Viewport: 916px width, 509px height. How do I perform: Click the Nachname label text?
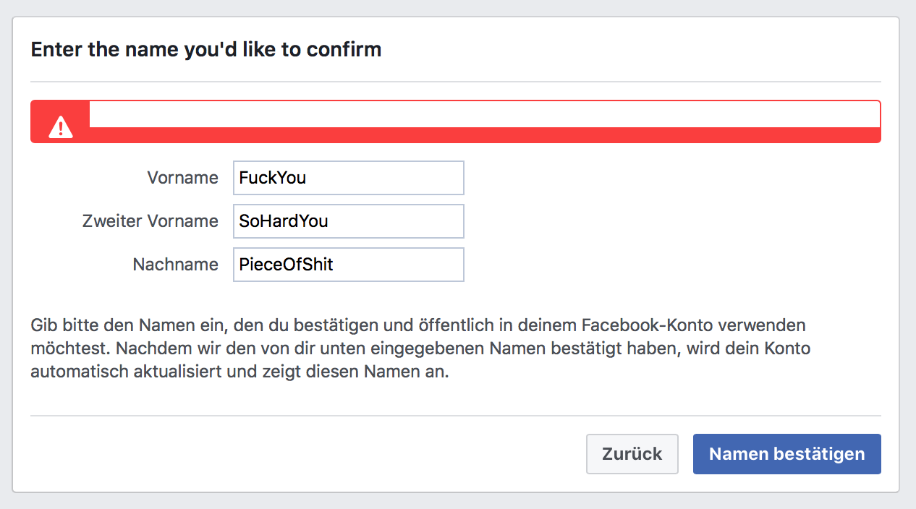[176, 265]
